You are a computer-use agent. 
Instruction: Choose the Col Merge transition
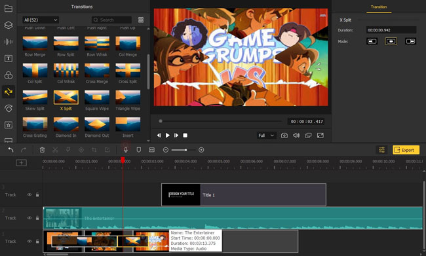pos(128,43)
